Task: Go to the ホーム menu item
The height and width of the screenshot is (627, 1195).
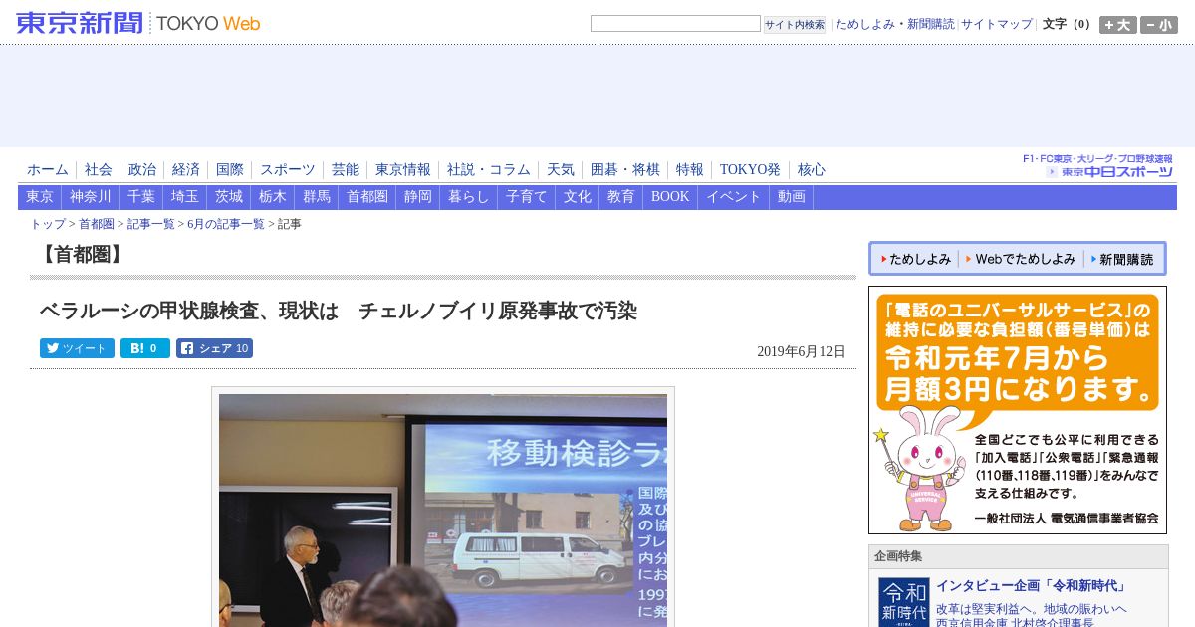Action: [48, 170]
